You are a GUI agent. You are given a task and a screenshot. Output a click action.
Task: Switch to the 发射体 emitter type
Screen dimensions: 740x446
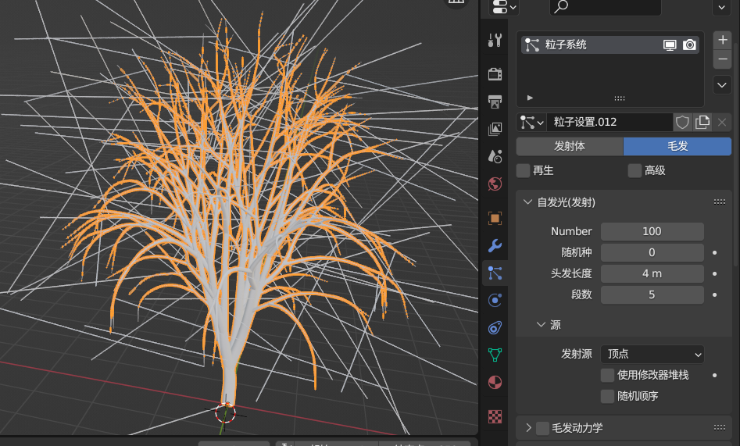570,146
